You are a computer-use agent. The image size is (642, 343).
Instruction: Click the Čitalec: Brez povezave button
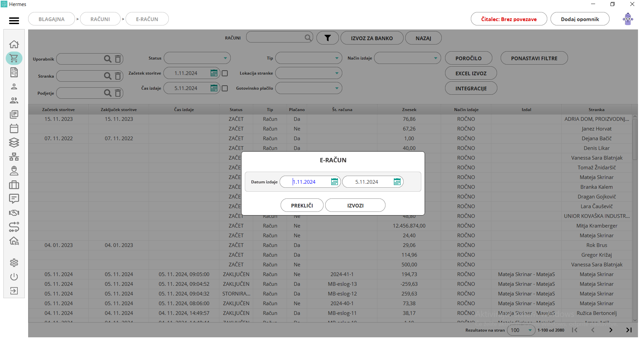click(x=509, y=19)
